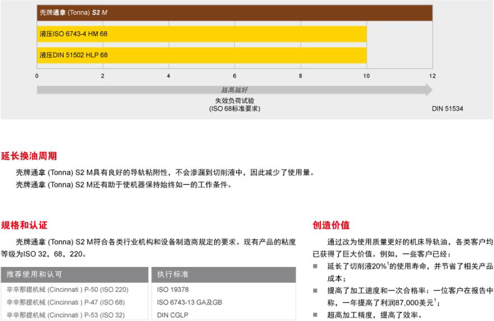Click the 延长换油周期 heading
This screenshot has height=321, width=494.
29,156
